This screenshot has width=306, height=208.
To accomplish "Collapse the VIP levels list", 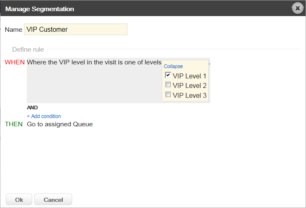I will [x=173, y=66].
